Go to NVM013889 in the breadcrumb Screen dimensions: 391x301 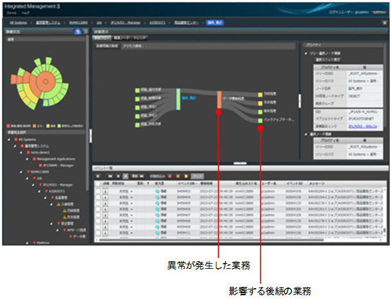pyautogui.click(x=78, y=23)
